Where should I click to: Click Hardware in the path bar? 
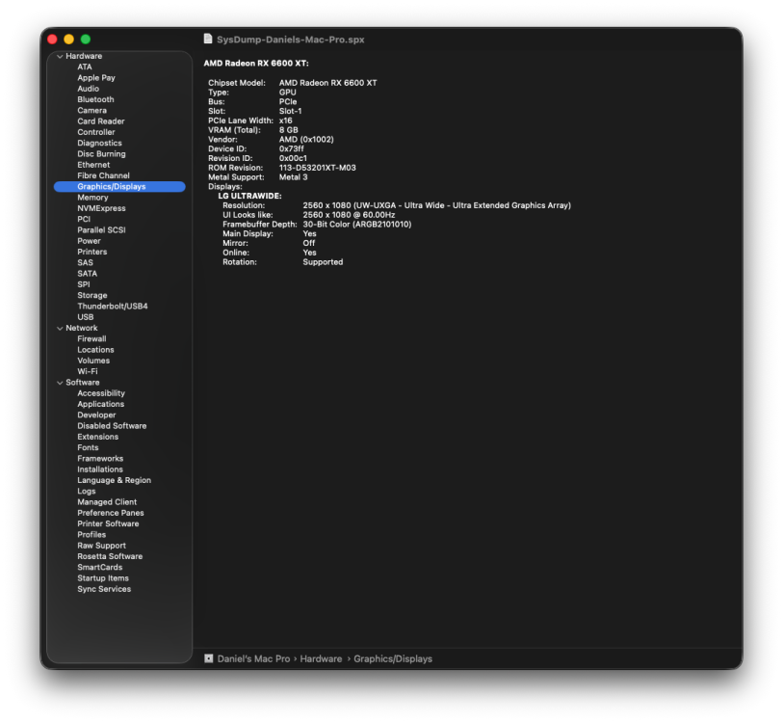[x=321, y=659]
